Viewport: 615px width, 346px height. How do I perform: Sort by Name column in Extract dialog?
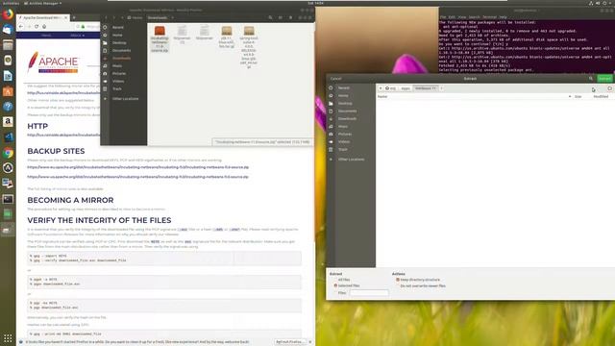[474, 96]
